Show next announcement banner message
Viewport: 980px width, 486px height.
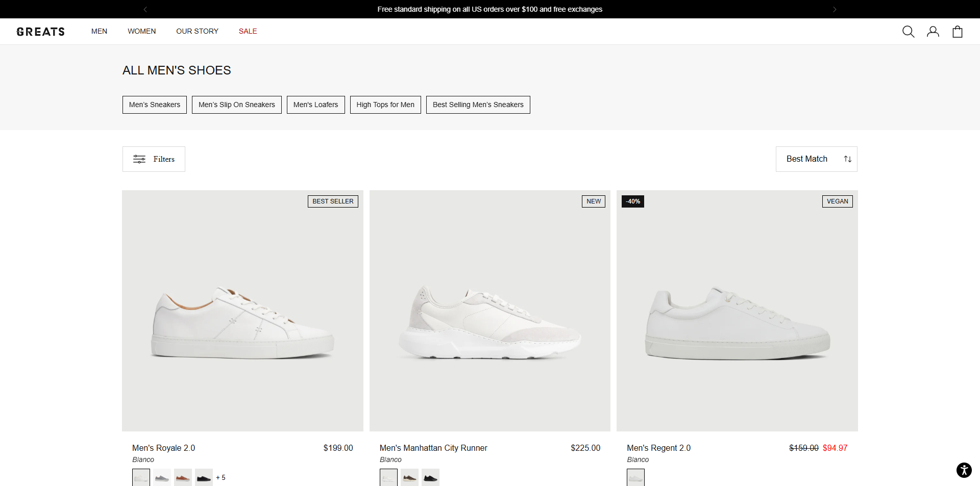[x=835, y=9]
